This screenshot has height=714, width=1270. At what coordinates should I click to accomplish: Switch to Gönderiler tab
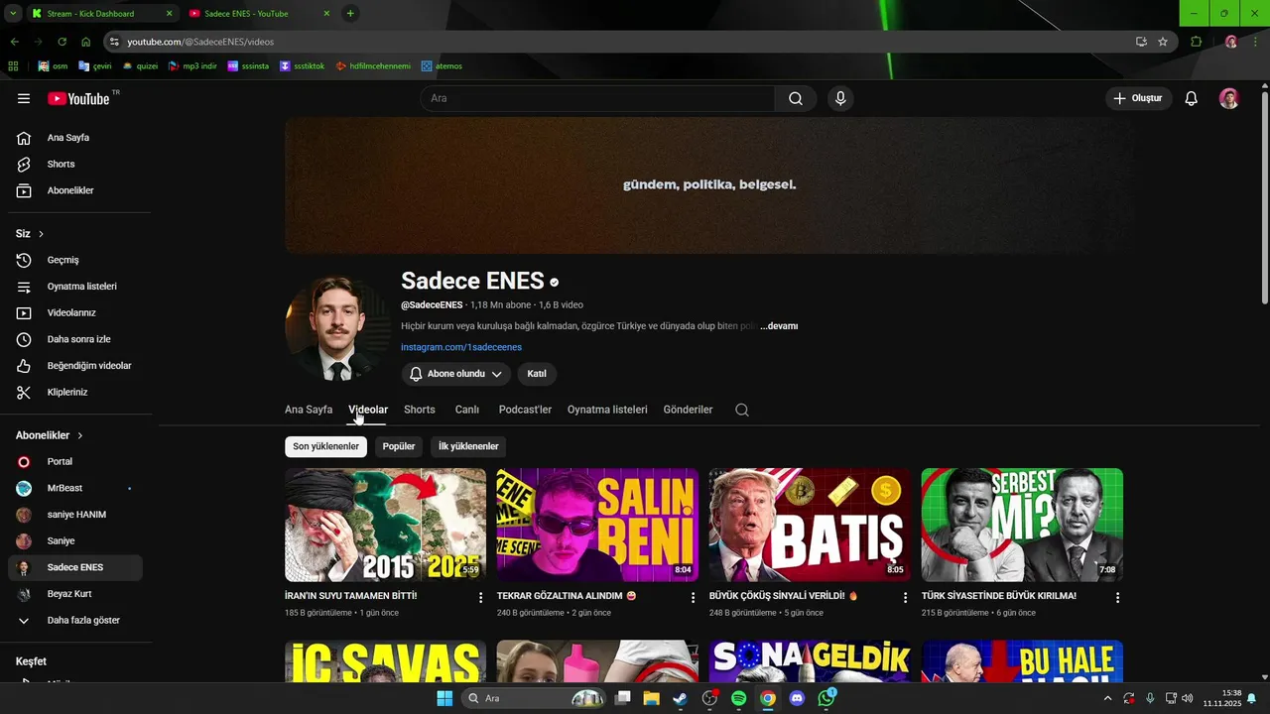pos(688,410)
